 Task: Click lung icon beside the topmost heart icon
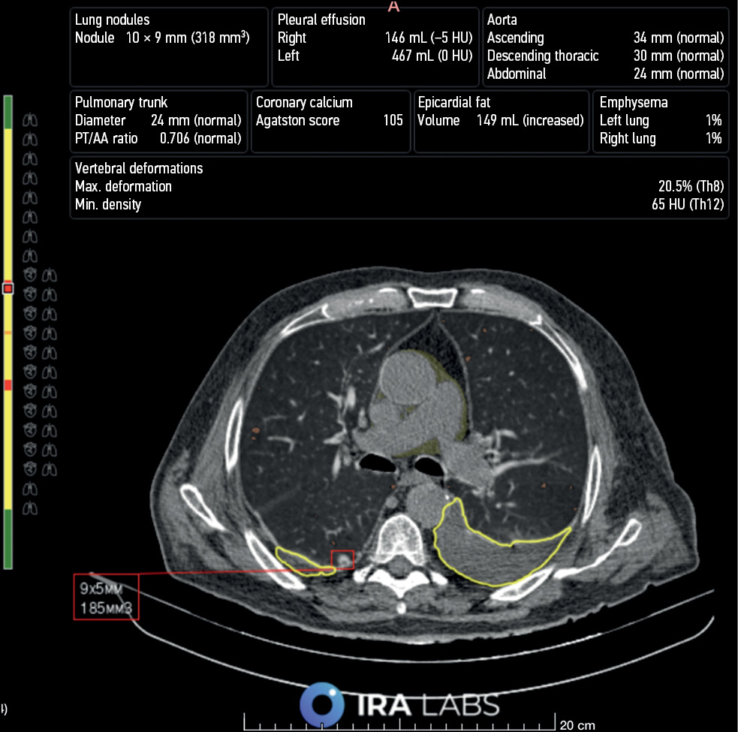click(x=48, y=274)
